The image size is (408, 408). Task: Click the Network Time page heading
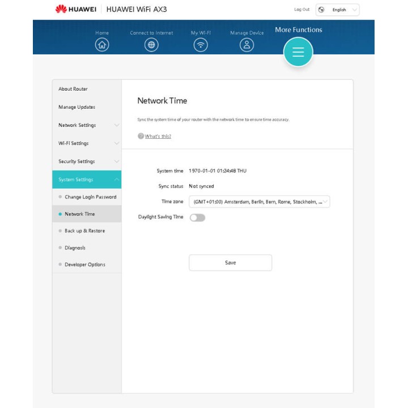pyautogui.click(x=162, y=101)
